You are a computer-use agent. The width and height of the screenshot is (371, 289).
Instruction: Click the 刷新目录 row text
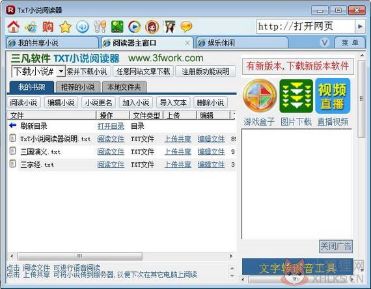34,126
